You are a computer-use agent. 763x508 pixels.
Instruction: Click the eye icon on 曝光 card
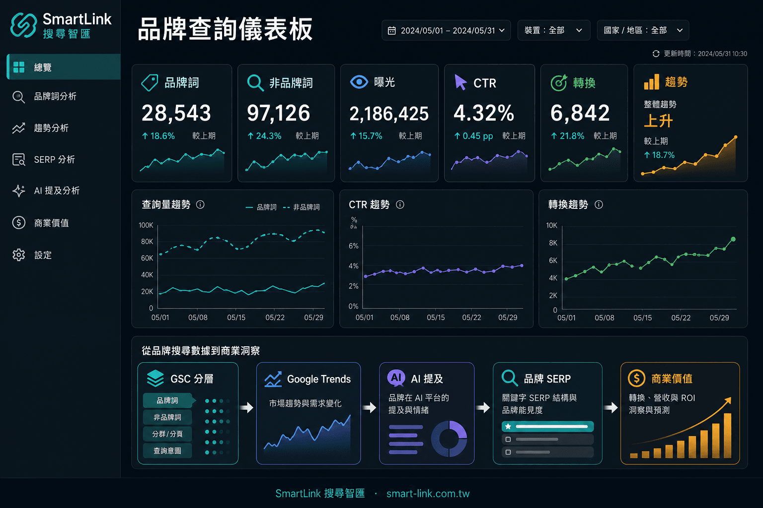359,82
